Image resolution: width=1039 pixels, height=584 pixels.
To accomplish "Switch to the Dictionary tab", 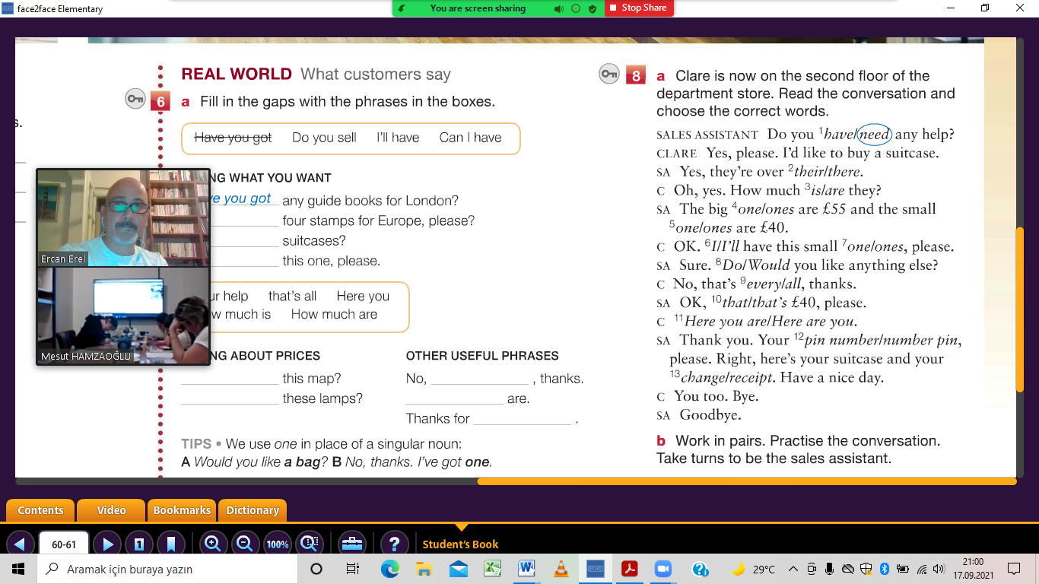I will click(253, 510).
